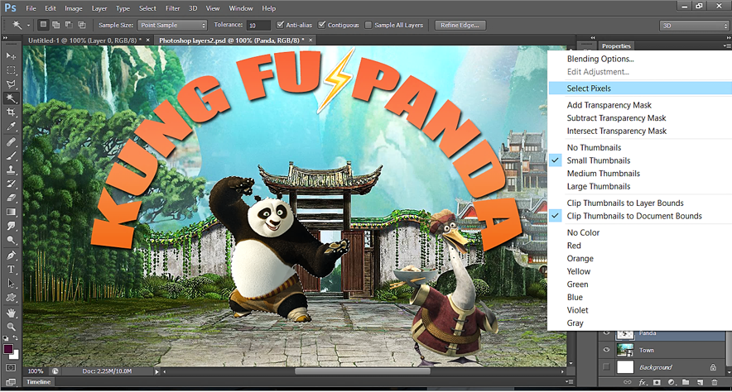The height and width of the screenshot is (392, 732).
Task: Set foreground color swatch
Action: coord(8,349)
